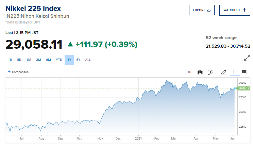Show ALL historical data range
The image size is (253, 146).
(88, 60)
